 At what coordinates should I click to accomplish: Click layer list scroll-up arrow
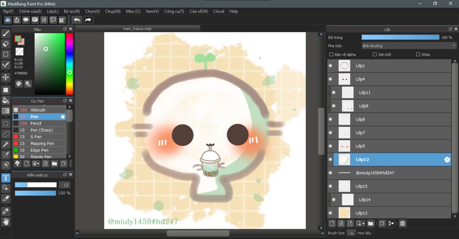point(455,61)
